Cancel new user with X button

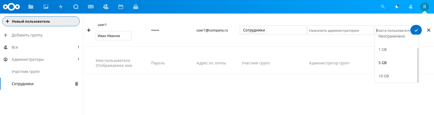[x=429, y=30]
